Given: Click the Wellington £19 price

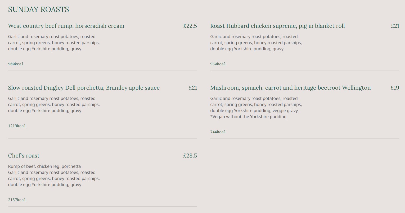Looking at the screenshot, I should tap(395, 88).
